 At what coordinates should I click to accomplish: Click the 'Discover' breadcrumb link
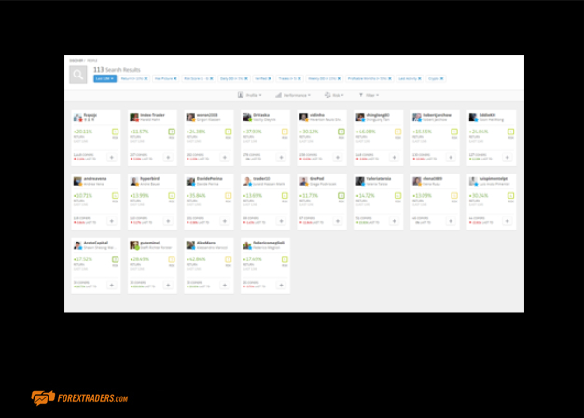(76, 60)
